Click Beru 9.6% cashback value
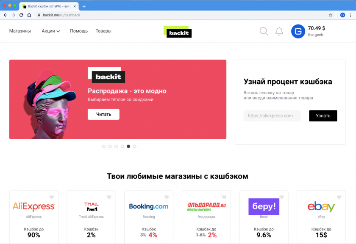Viewport: 356px width, 244px height. tap(264, 235)
